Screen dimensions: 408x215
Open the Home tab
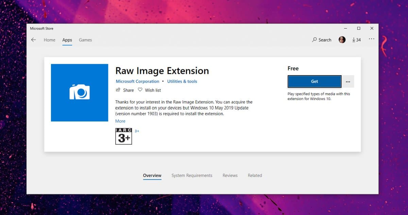pyautogui.click(x=49, y=40)
